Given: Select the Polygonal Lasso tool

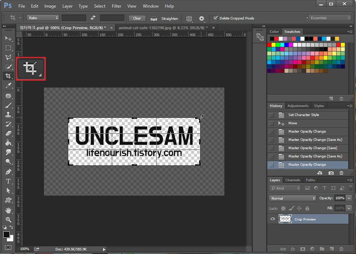Looking at the screenshot, I should pos(8,57).
